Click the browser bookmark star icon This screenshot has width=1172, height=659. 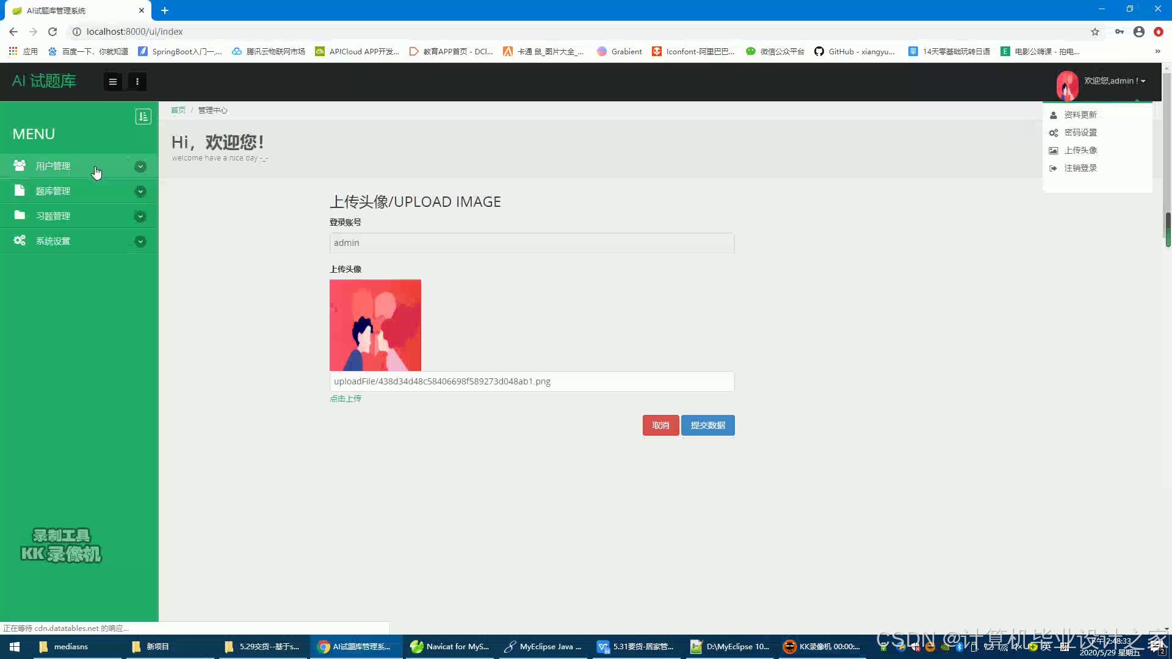1095,32
